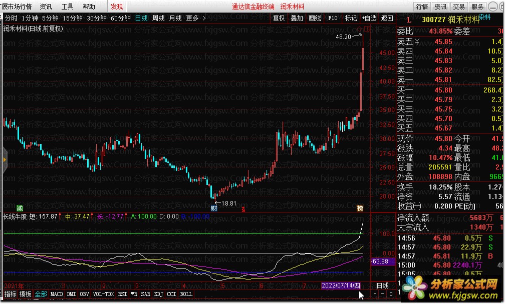Viewport: 506px width, 304px height.
Task: Switch indicator to WR
Action: 134,294
